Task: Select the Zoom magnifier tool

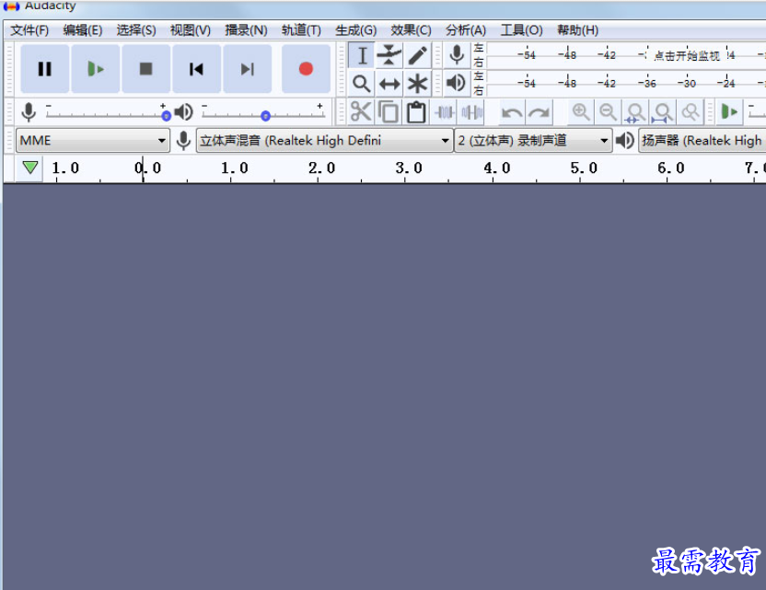Action: point(362,84)
